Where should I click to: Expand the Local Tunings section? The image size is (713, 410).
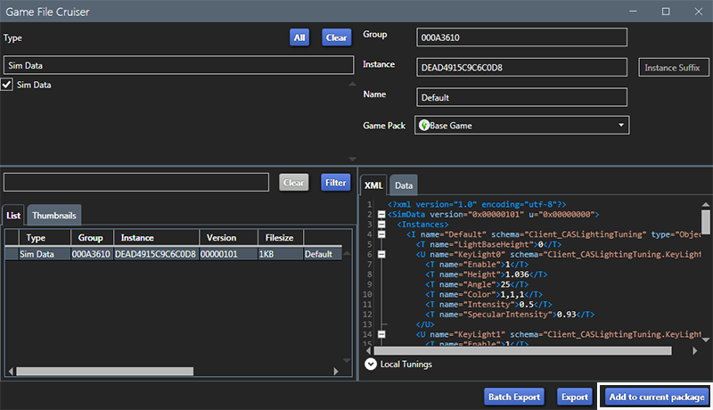[x=371, y=364]
